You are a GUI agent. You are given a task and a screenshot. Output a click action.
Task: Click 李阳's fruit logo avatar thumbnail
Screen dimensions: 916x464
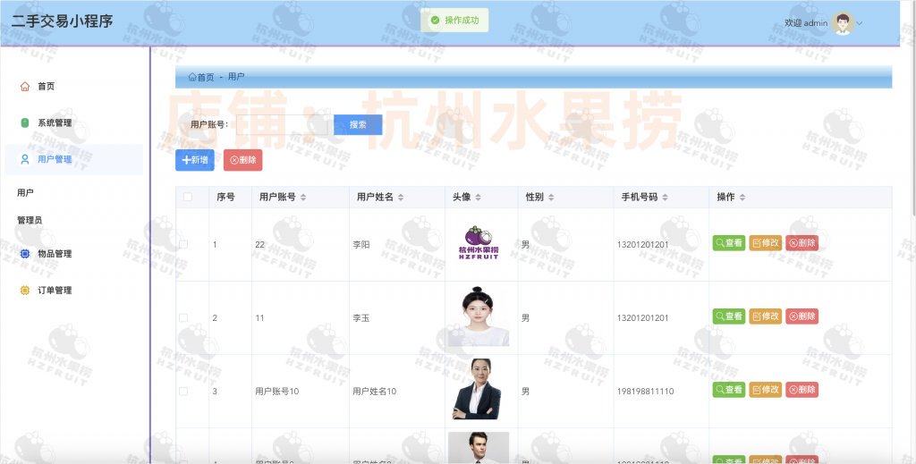(x=479, y=243)
